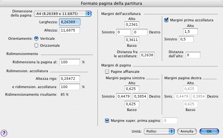Toggle Margine super. prima pagina checkbox
Image resolution: width=223 pixels, height=138 pixels.
coord(107,120)
